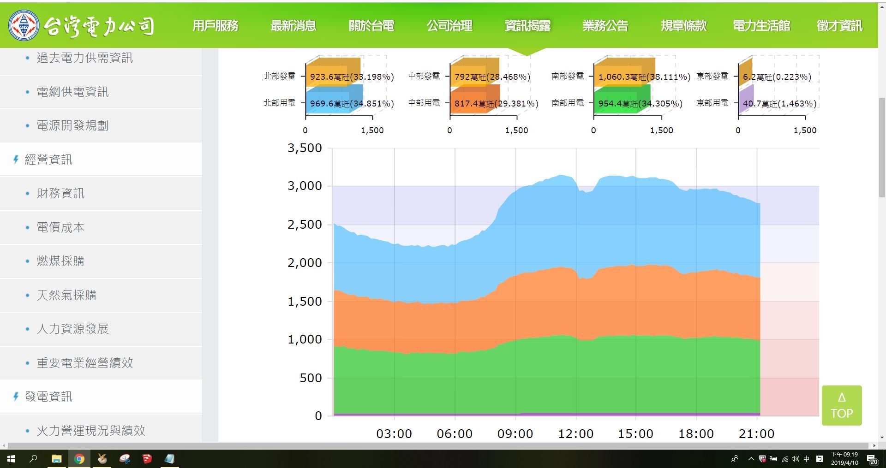Click the 南部用電 axis label
Screen dimensions: 886x468
tap(568, 103)
